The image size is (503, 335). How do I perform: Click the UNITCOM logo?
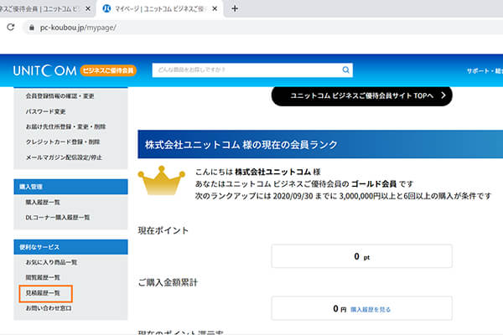pyautogui.click(x=45, y=70)
